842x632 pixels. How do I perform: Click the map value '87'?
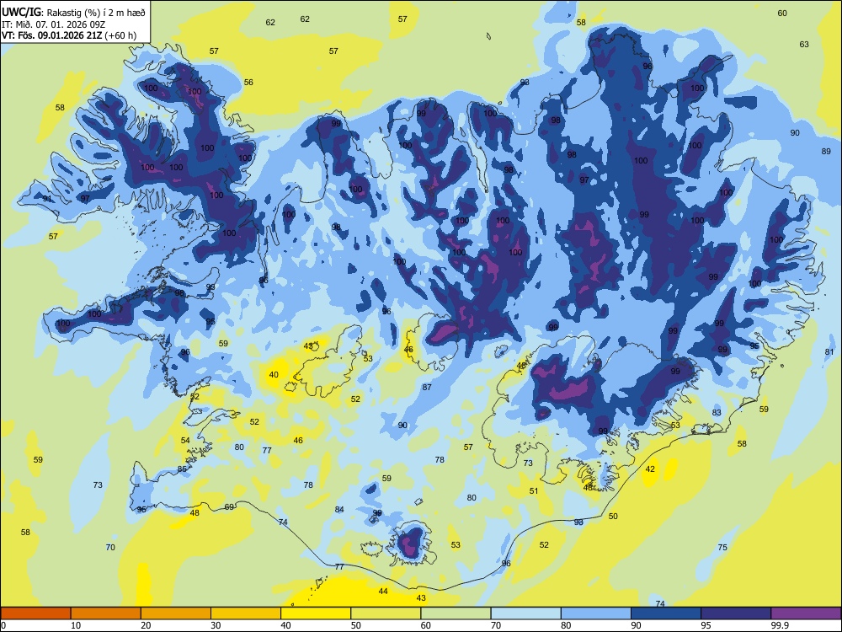427,387
